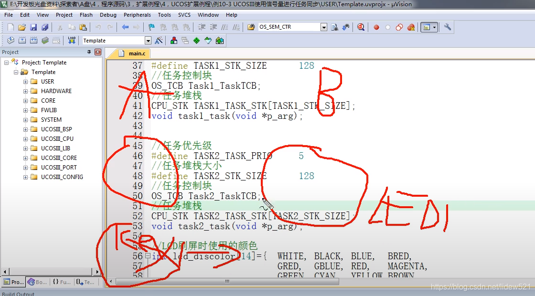Rebuild all target files icon
535x296 pixels.
(x=33, y=41)
